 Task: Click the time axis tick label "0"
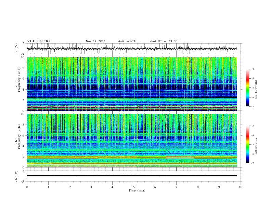[x=27, y=187]
